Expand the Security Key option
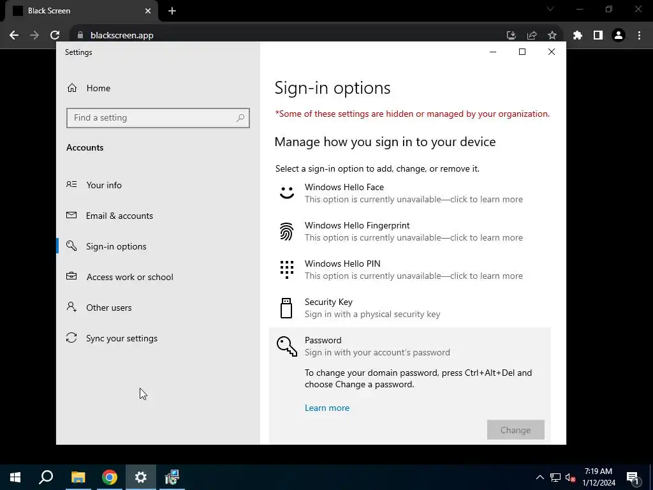 coord(410,308)
